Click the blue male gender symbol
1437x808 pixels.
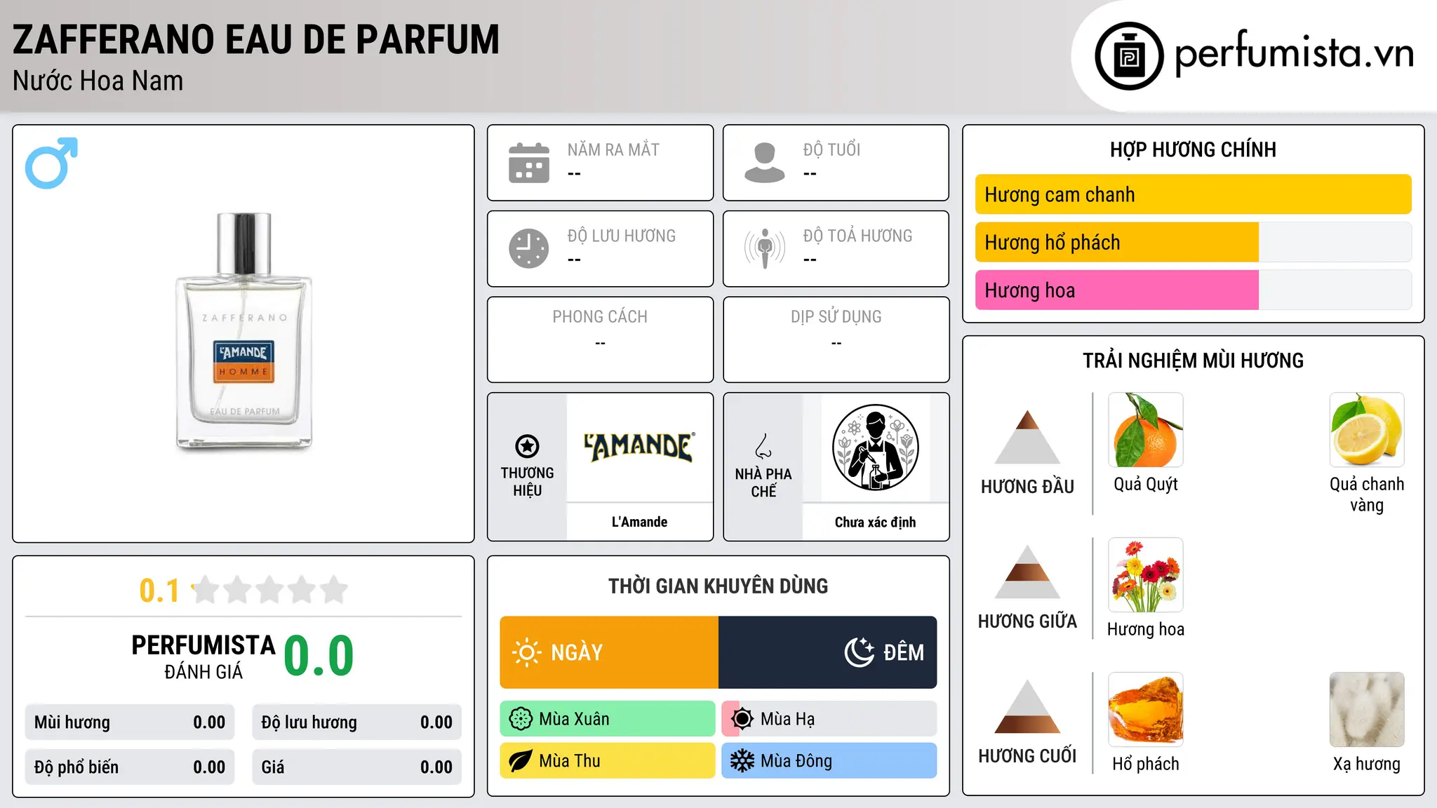(51, 163)
